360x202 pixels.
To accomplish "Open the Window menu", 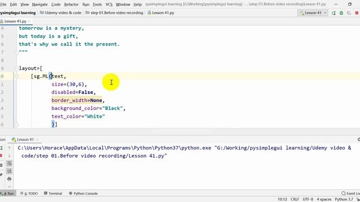I will coord(123,4).
